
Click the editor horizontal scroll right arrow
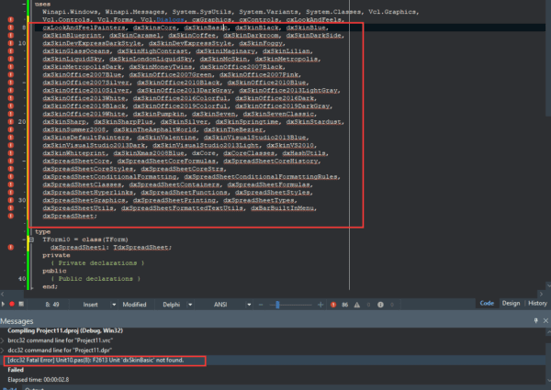541,295
